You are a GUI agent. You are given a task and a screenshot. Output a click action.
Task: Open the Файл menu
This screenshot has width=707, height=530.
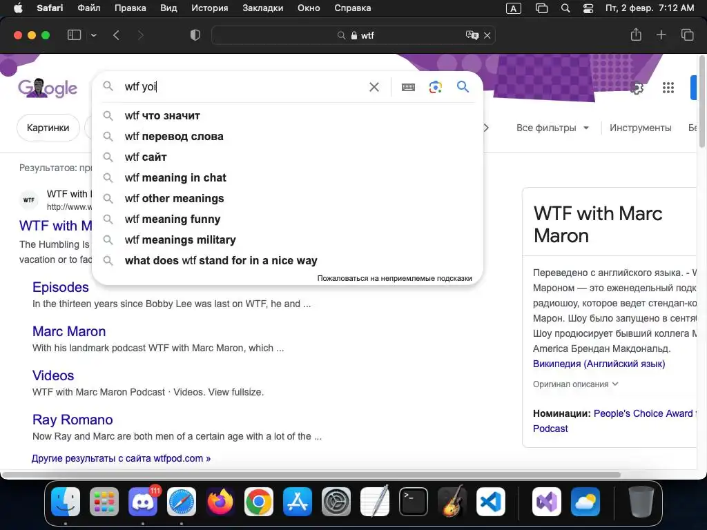tap(89, 8)
